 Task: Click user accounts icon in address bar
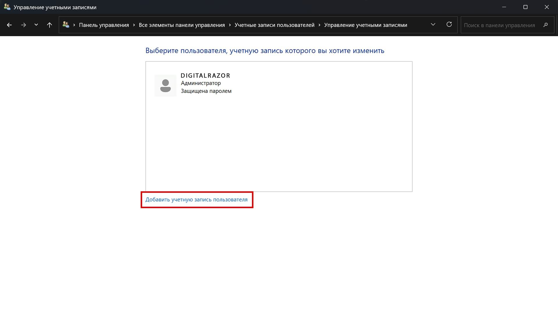coord(66,25)
